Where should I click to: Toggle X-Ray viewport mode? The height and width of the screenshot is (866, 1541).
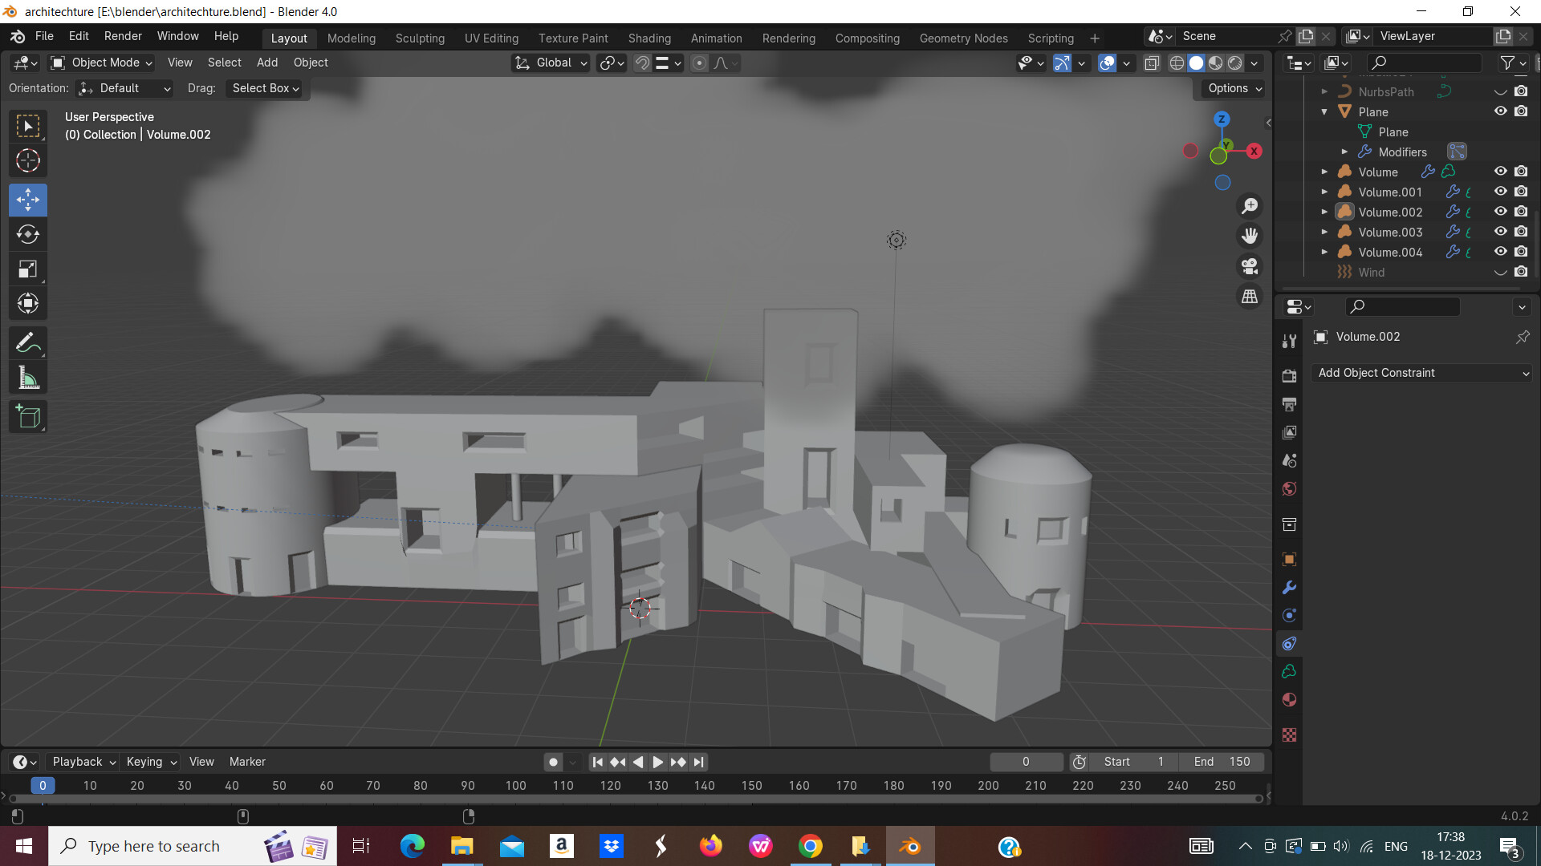(x=1152, y=63)
